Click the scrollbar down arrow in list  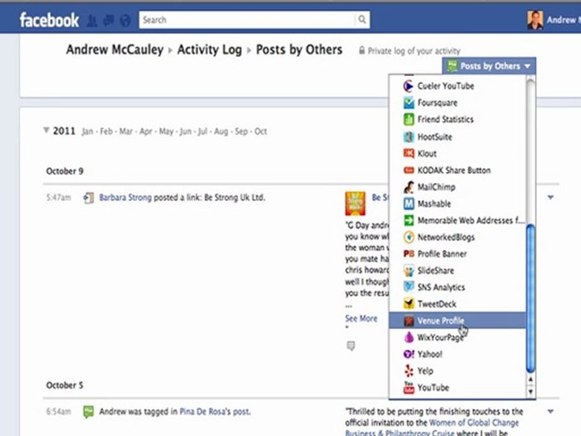[531, 392]
